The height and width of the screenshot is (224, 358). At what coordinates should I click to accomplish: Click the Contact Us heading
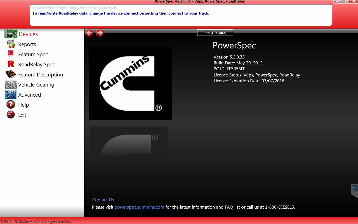[x=103, y=200]
